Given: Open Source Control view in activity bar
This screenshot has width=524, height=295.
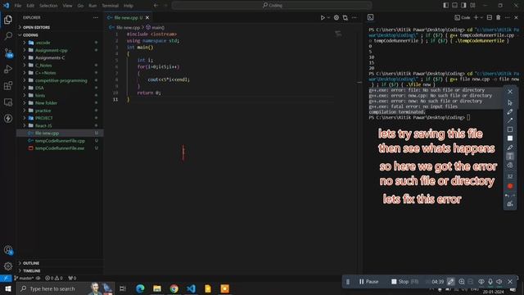Looking at the screenshot, I should (8, 52).
